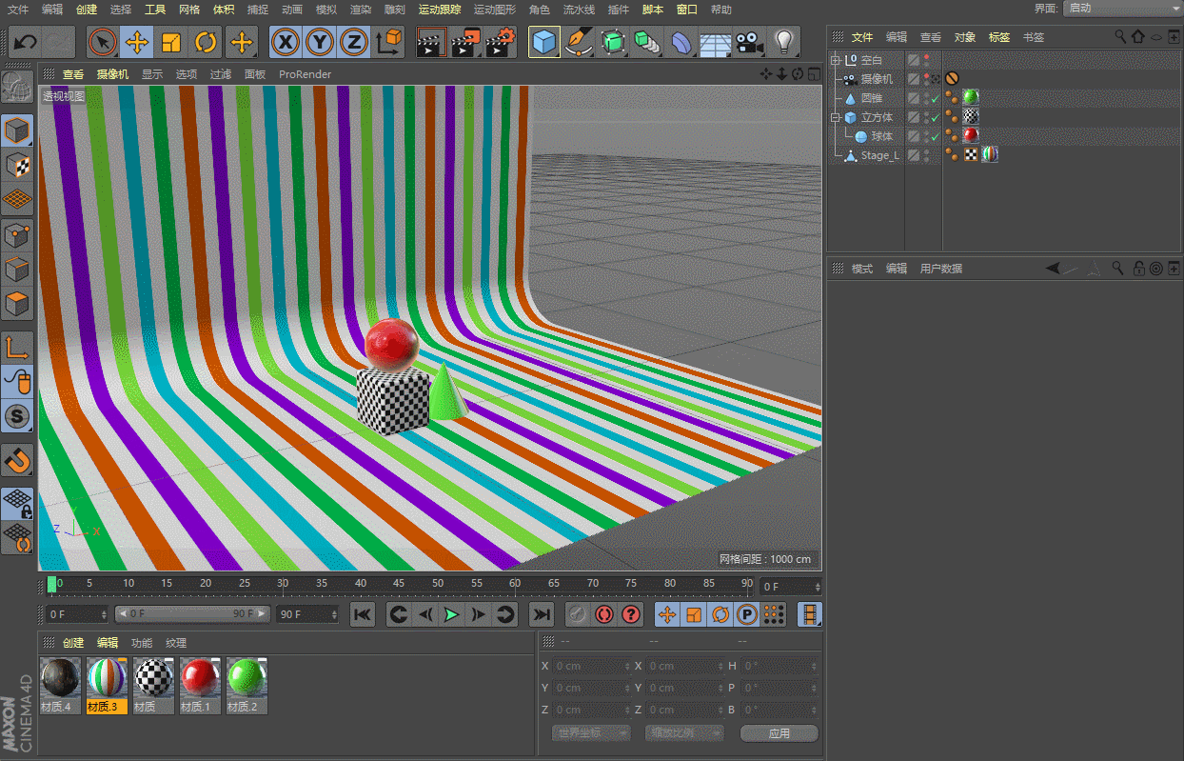The width and height of the screenshot is (1184, 761).
Task: Open the 摄像机 viewport menu
Action: coord(112,74)
